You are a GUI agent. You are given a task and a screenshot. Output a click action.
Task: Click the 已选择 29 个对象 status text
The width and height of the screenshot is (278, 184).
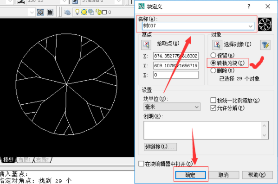click(x=239, y=79)
